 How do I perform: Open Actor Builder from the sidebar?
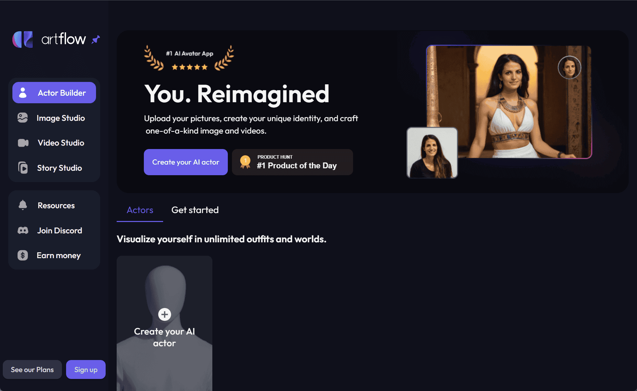[54, 93]
